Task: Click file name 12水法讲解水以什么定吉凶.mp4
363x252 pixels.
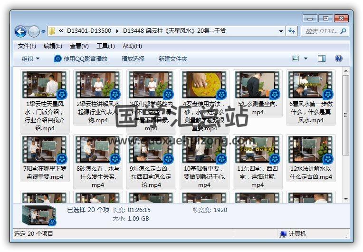Action: [x=311, y=173]
